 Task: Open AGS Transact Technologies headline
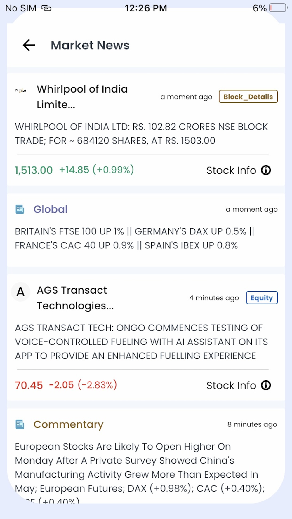pyautogui.click(x=75, y=298)
